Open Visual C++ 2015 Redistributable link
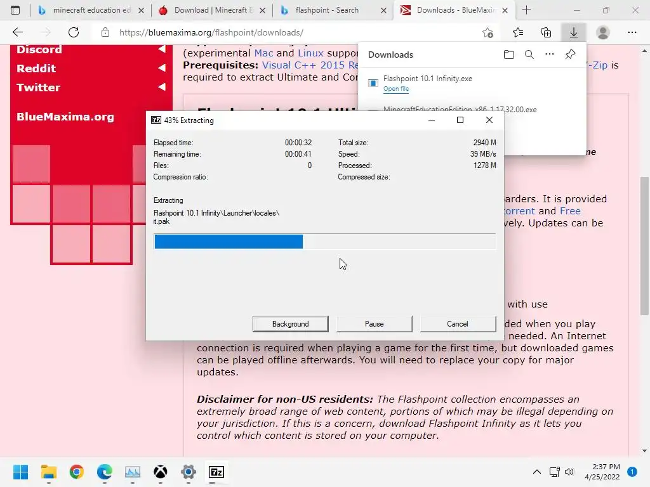The image size is (650, 487). (x=310, y=65)
